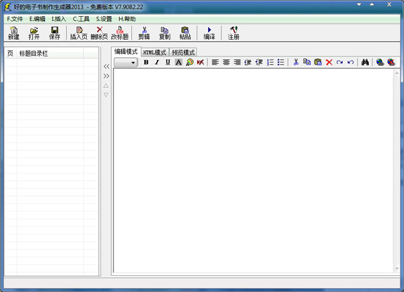The height and width of the screenshot is (292, 404).
Task: Click the red X delete icon in editor toolbar
Action: (329, 62)
